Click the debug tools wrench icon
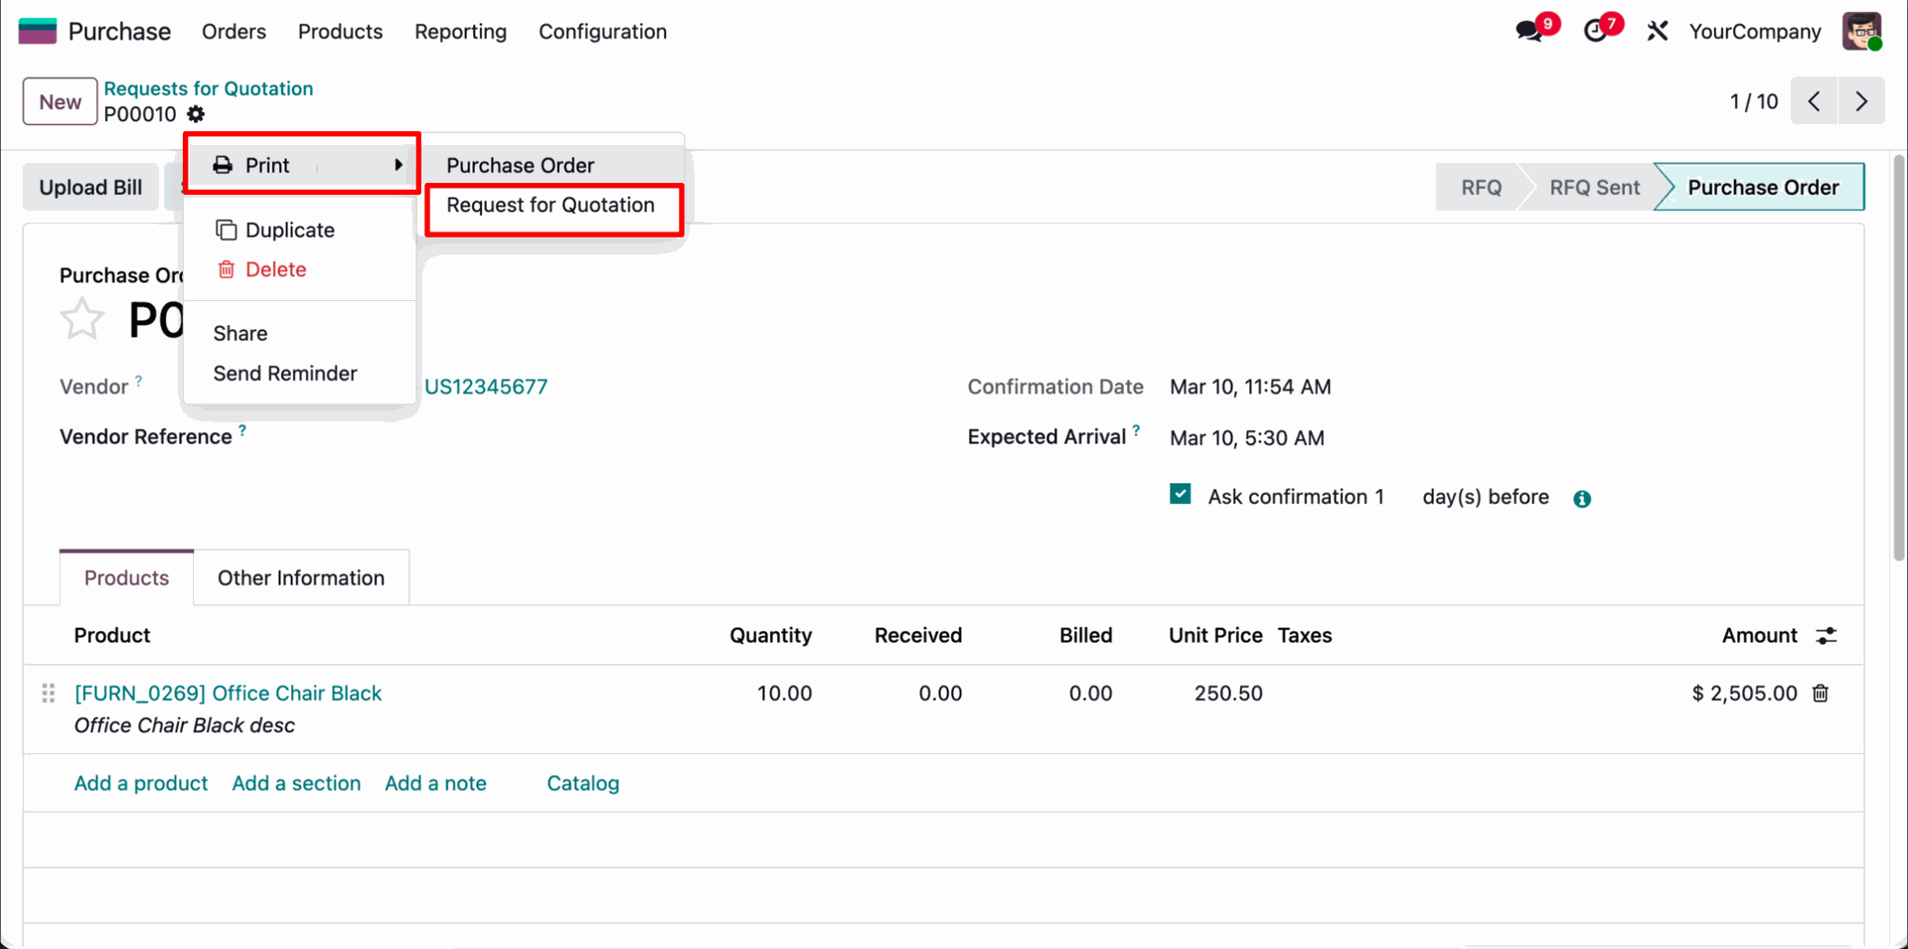The height and width of the screenshot is (949, 1908). (1657, 32)
